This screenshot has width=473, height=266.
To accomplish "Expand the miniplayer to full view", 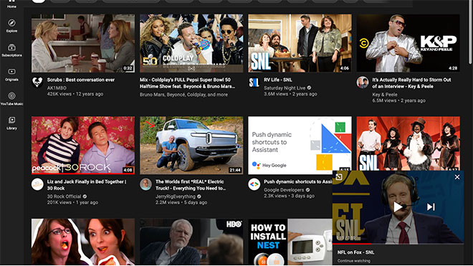I will (339, 177).
